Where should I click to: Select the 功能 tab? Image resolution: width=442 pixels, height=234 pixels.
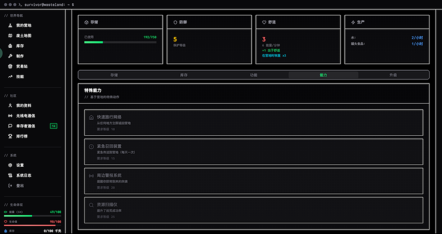tap(253, 75)
